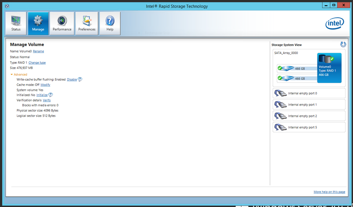Click the Rename link next to Volume0
The image size is (353, 207).
(38, 51)
